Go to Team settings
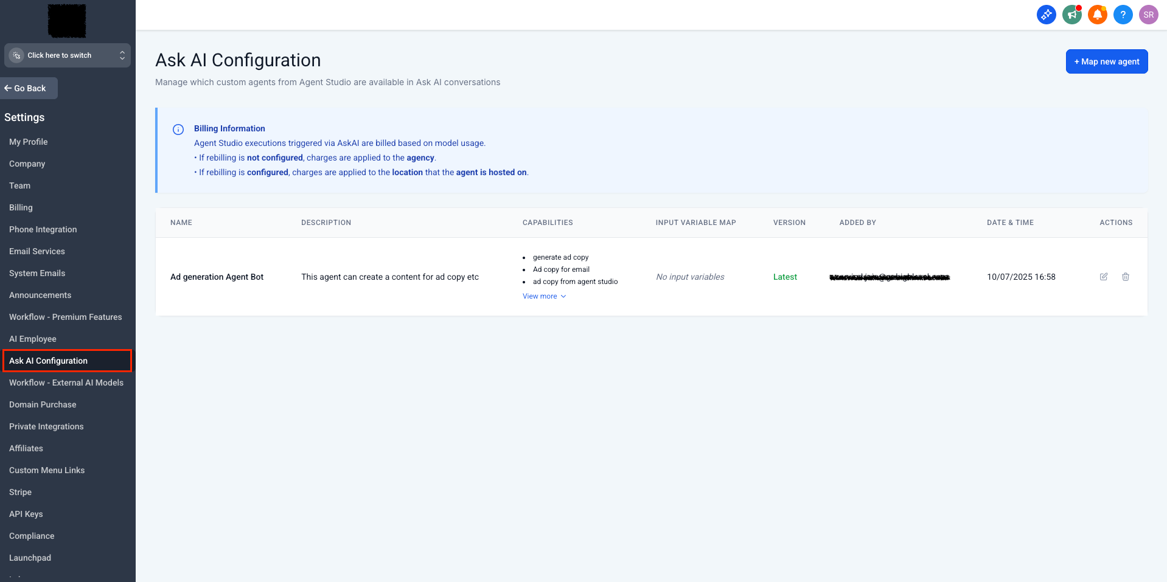Image resolution: width=1167 pixels, height=582 pixels. pos(19,185)
